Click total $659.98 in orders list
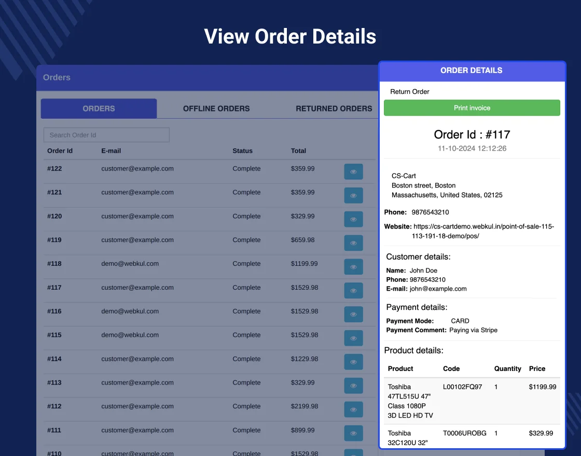The width and height of the screenshot is (581, 456). coord(303,240)
